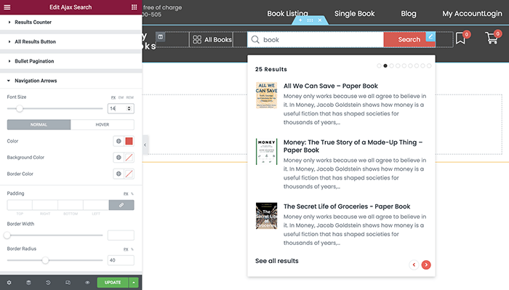Choose PX unit for Padding
Image resolution: width=509 pixels, height=290 pixels.
(x=126, y=193)
